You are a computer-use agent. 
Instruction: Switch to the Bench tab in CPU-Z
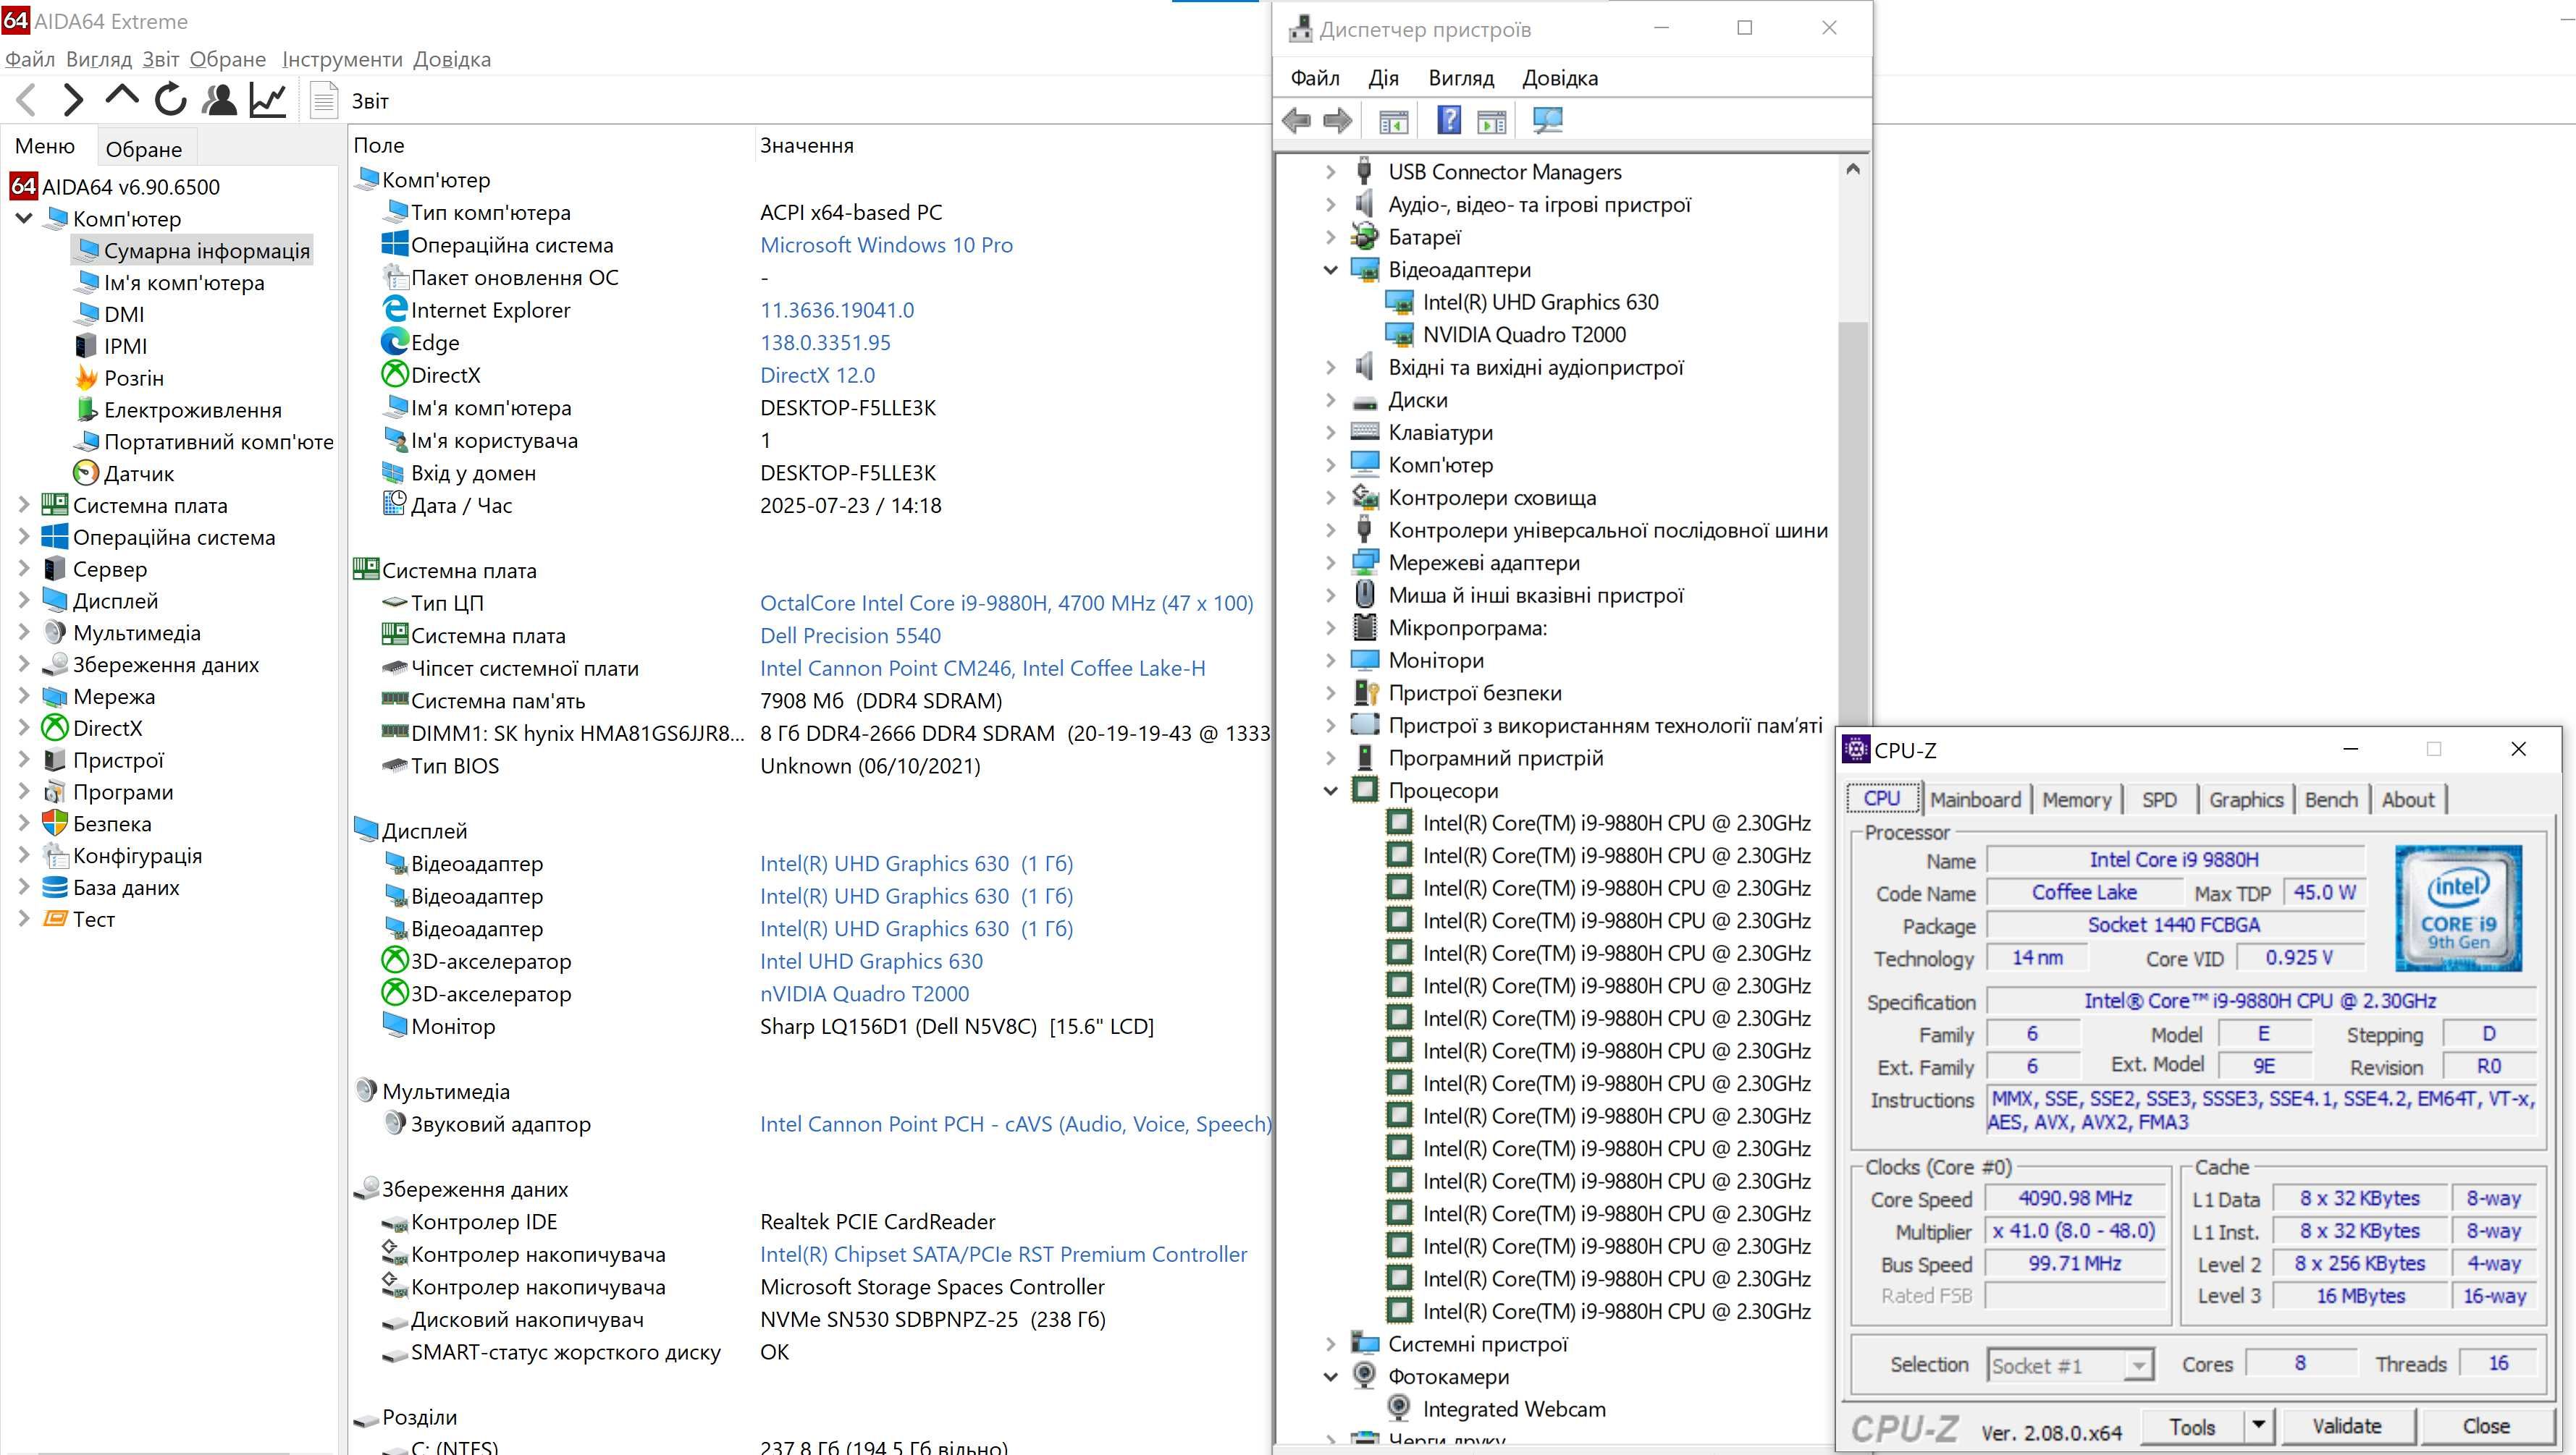point(2331,799)
